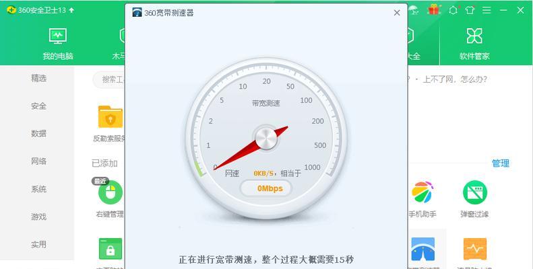Click the upgrade arrow beside 360安全卫士13
Viewport: 533px width, 269px height.
pyautogui.click(x=71, y=10)
